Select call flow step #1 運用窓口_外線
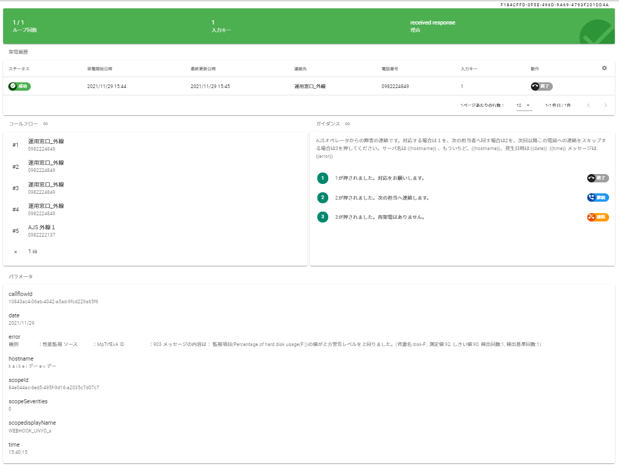The image size is (619, 469). 46,144
